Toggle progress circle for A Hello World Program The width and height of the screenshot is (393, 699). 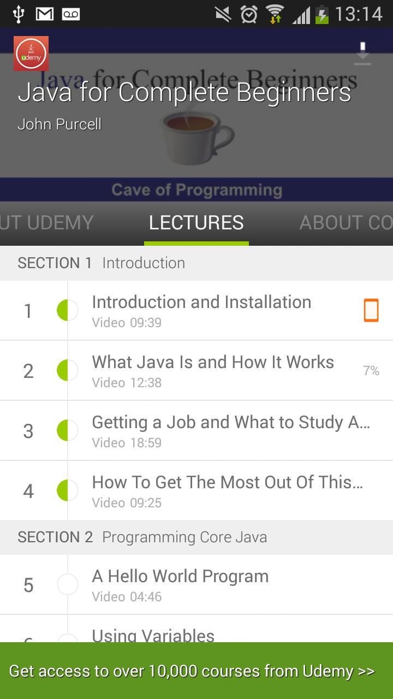pos(67,585)
